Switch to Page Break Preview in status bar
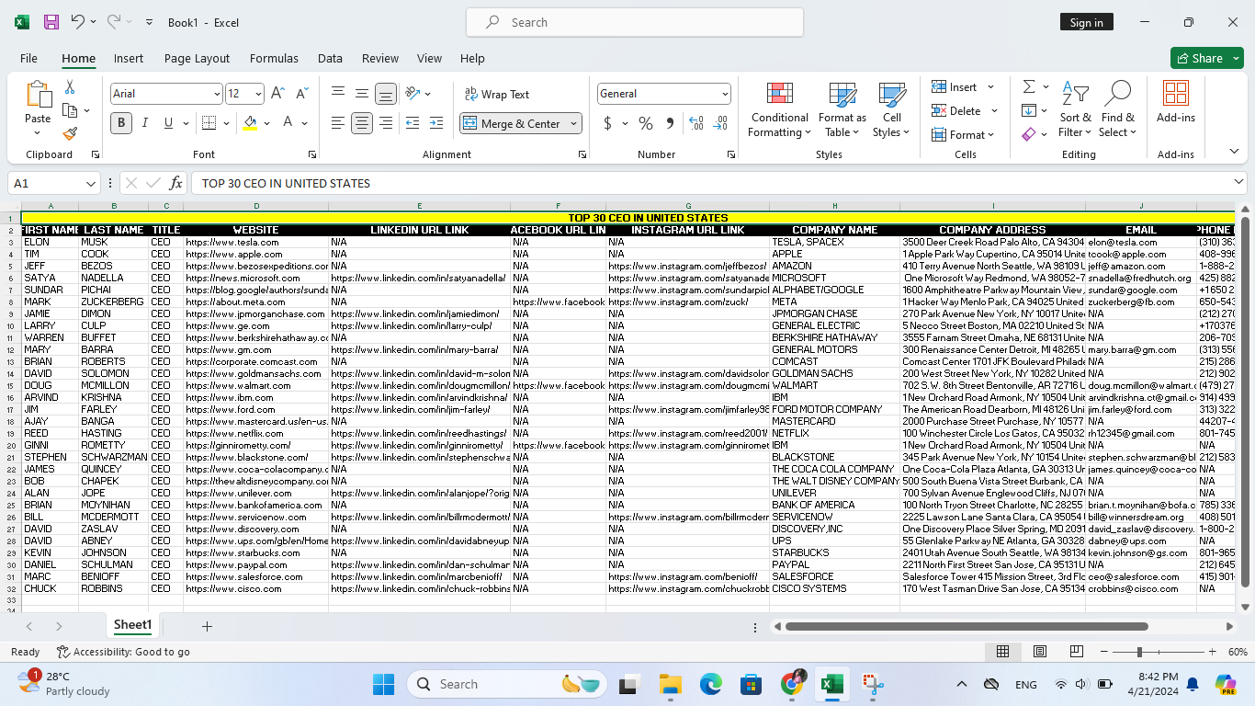 [1077, 652]
